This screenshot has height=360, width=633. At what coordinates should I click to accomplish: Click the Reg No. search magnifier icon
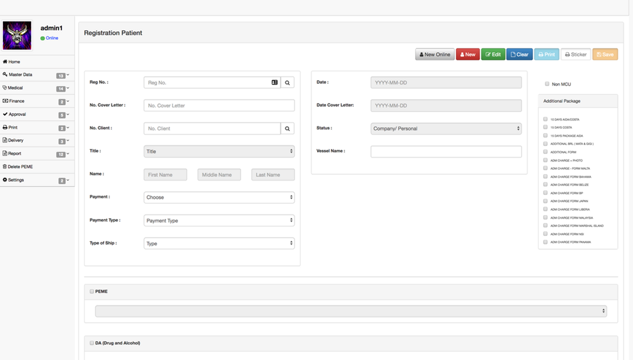pyautogui.click(x=287, y=83)
